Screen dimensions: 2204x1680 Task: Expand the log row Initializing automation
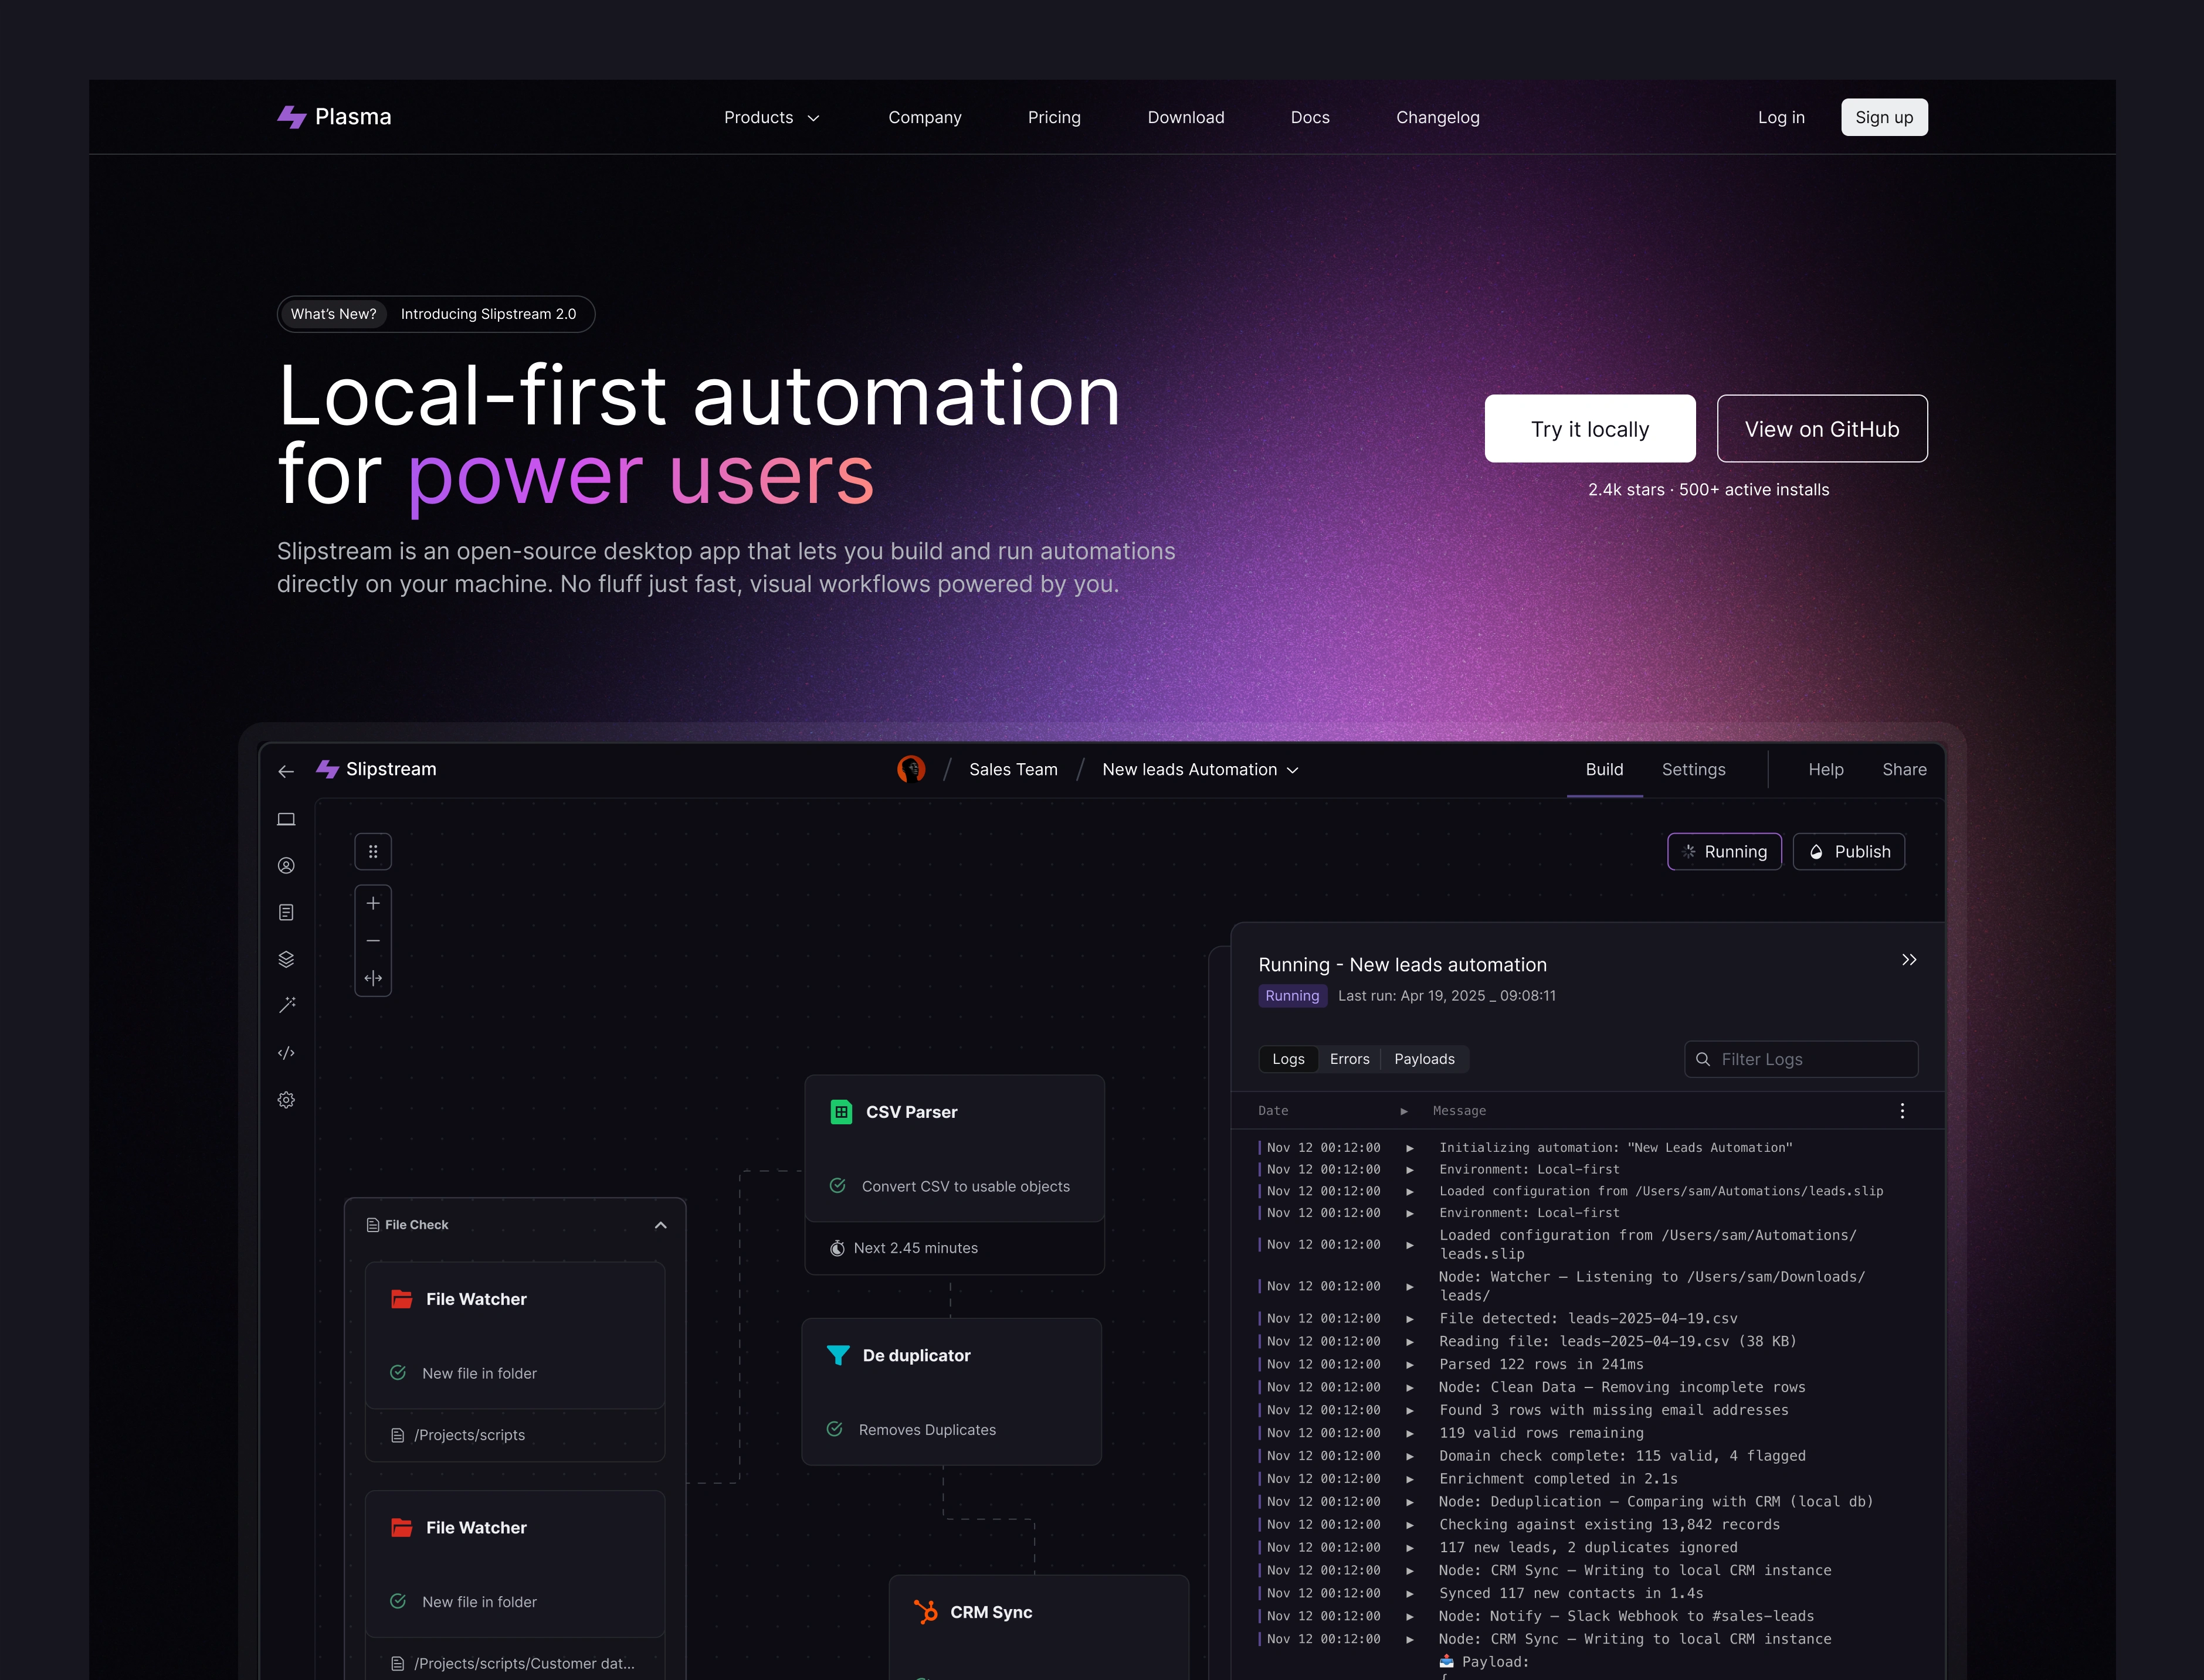tap(1410, 1148)
